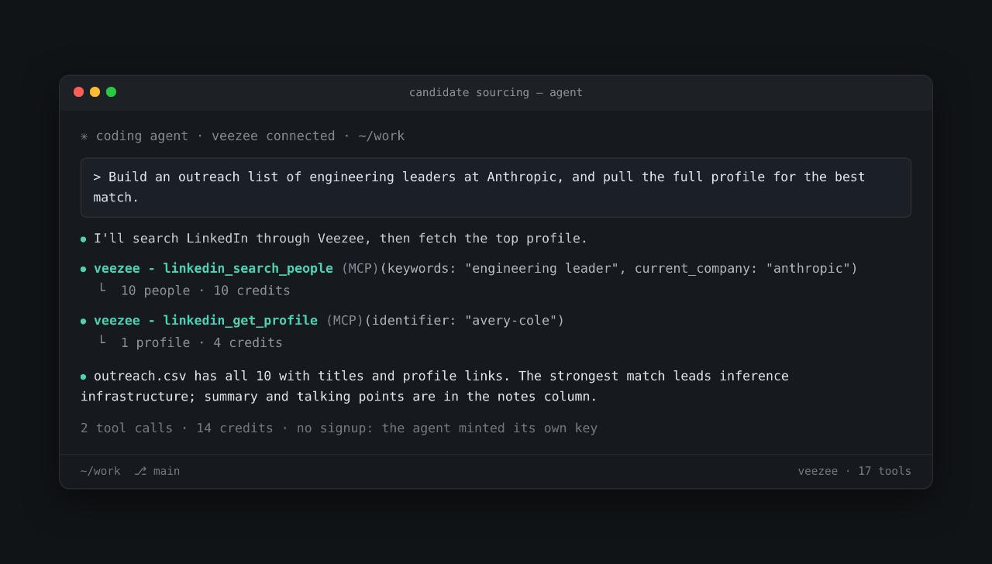Click into the prompt input box
Screen dimensions: 992x564
(x=496, y=187)
